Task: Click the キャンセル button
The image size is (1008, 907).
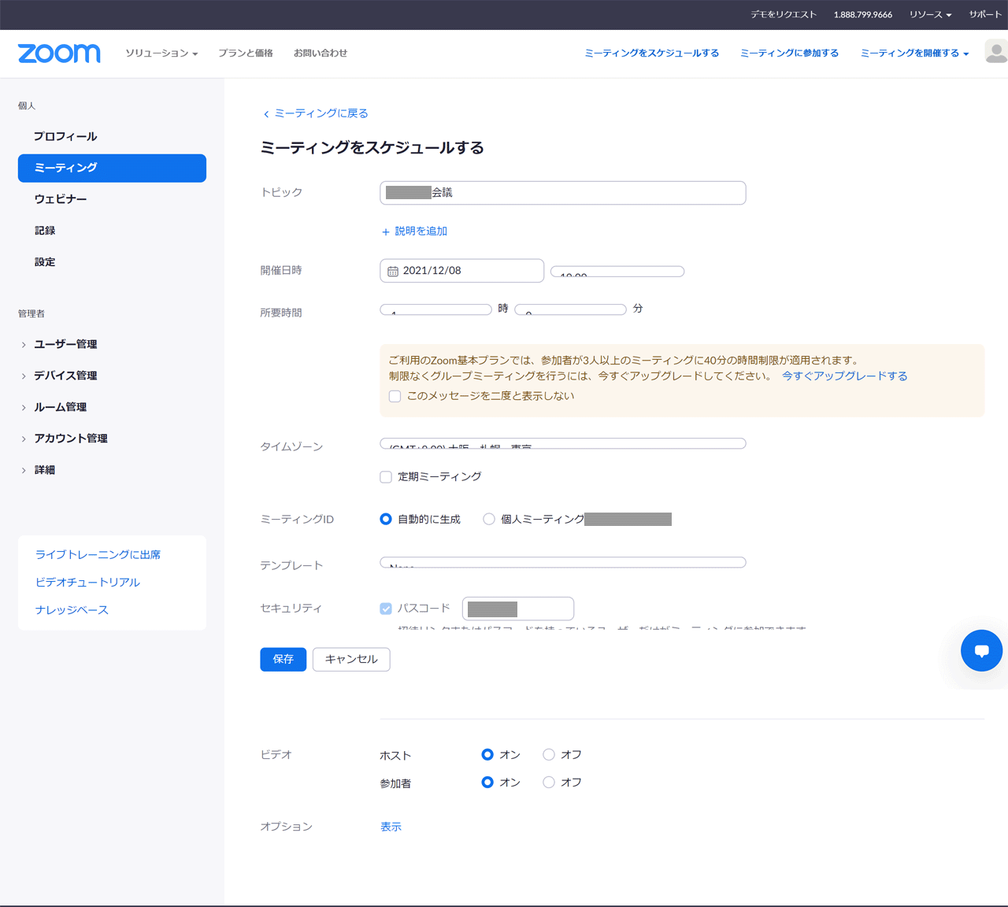Action: pos(351,659)
